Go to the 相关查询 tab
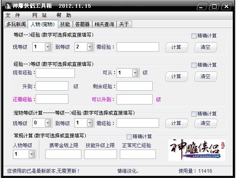236x178 pixels. tap(104, 24)
